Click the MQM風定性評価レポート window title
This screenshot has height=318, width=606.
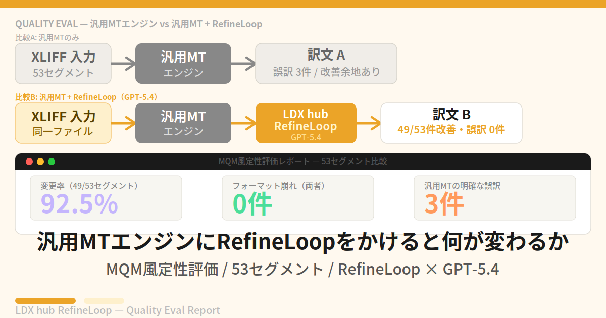tap(303, 162)
